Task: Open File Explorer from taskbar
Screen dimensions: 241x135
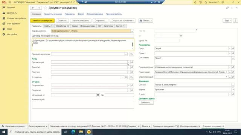Action: tap(81, 132)
